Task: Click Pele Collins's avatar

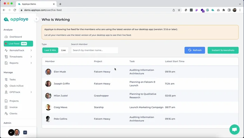Action: tap(48, 119)
